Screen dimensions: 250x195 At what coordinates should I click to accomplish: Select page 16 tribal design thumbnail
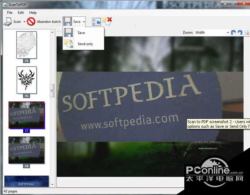pos(27,80)
